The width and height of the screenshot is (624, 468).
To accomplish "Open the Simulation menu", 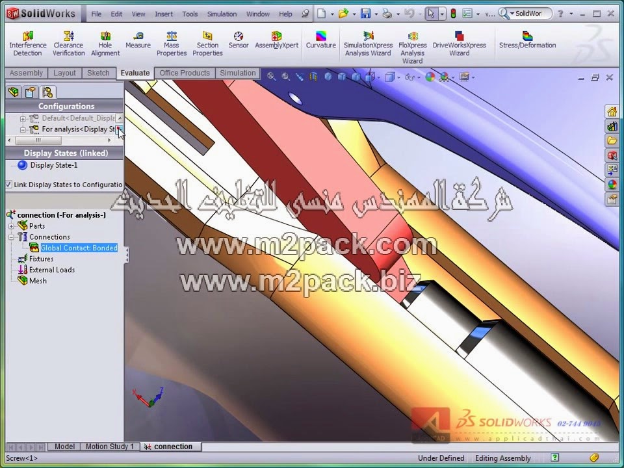I will tap(222, 14).
